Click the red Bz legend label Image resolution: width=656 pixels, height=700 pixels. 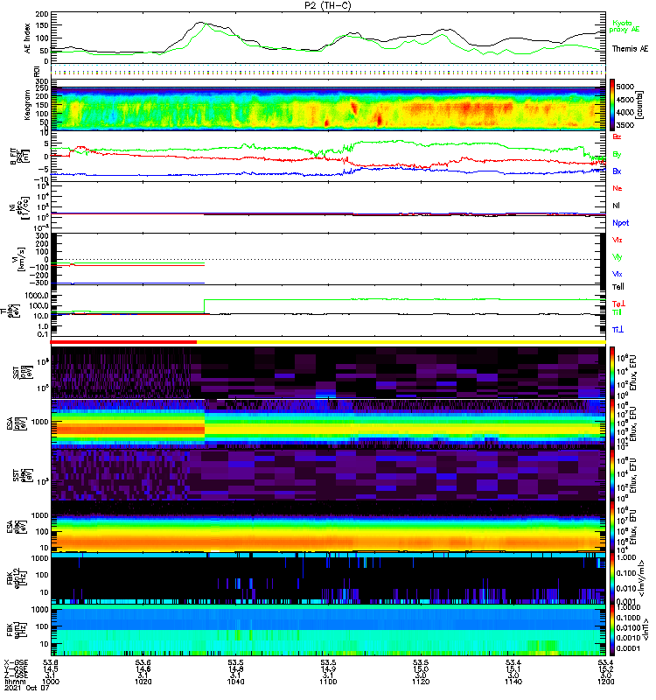(x=617, y=136)
